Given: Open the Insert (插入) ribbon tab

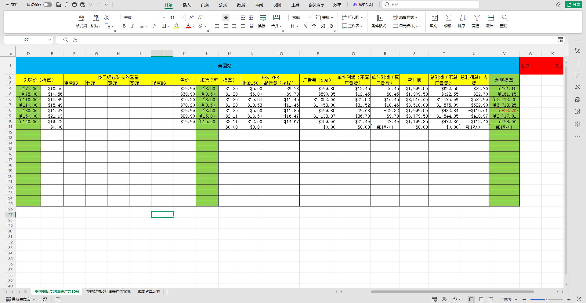Looking at the screenshot, I should point(186,5).
